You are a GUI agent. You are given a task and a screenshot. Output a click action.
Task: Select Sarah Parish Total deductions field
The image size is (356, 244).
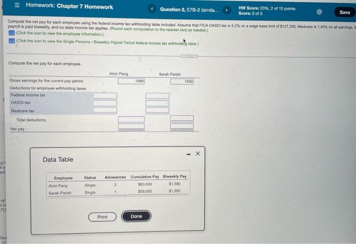(182, 119)
